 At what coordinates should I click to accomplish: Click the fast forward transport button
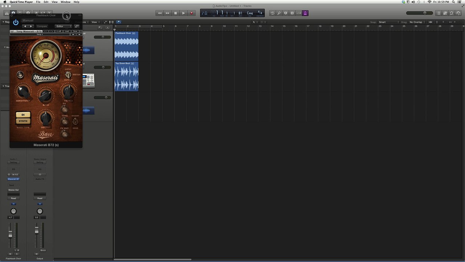(167, 13)
